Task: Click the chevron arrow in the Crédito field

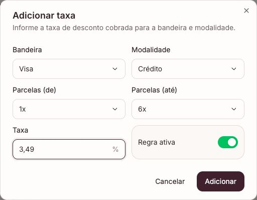Action: pyautogui.click(x=234, y=69)
